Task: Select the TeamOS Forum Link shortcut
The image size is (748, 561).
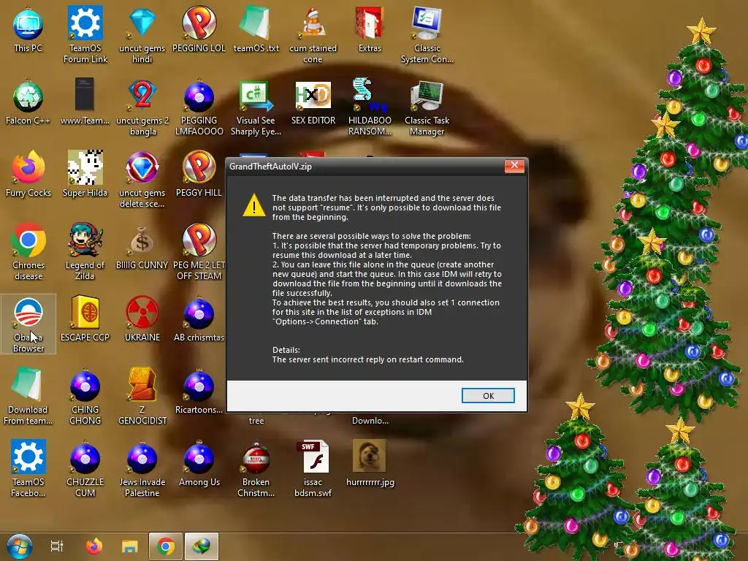Action: pos(85,35)
